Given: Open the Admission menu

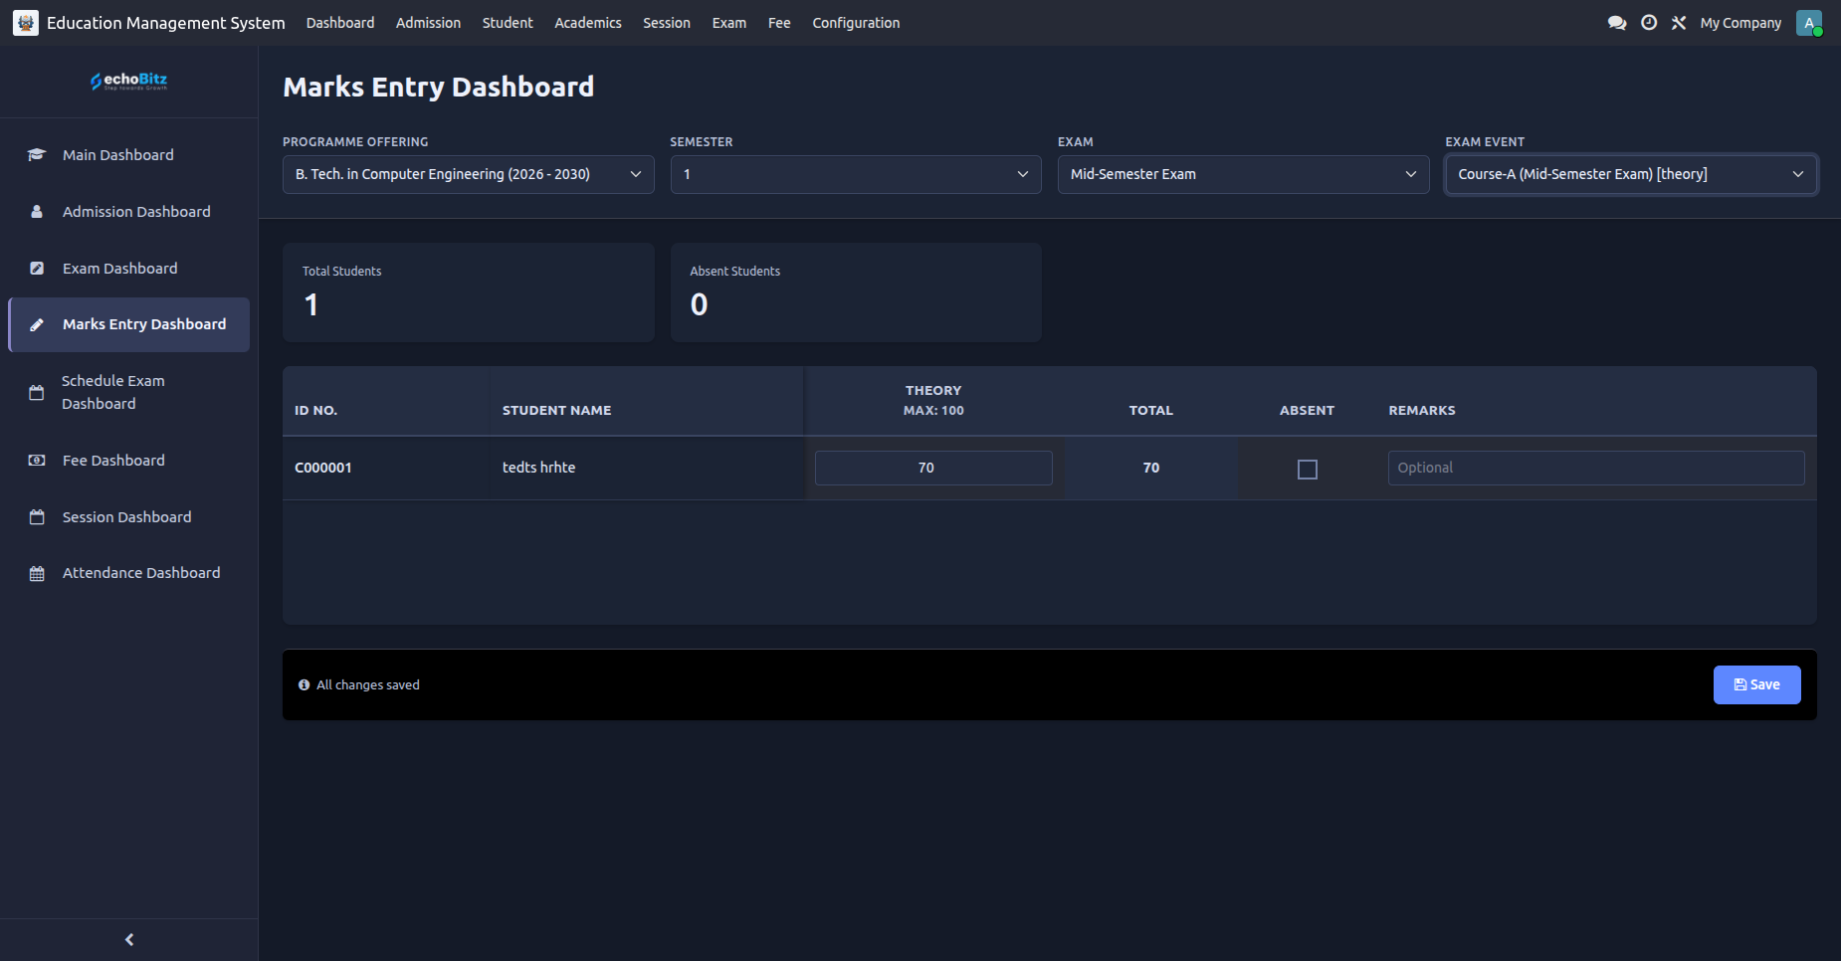Looking at the screenshot, I should (428, 23).
